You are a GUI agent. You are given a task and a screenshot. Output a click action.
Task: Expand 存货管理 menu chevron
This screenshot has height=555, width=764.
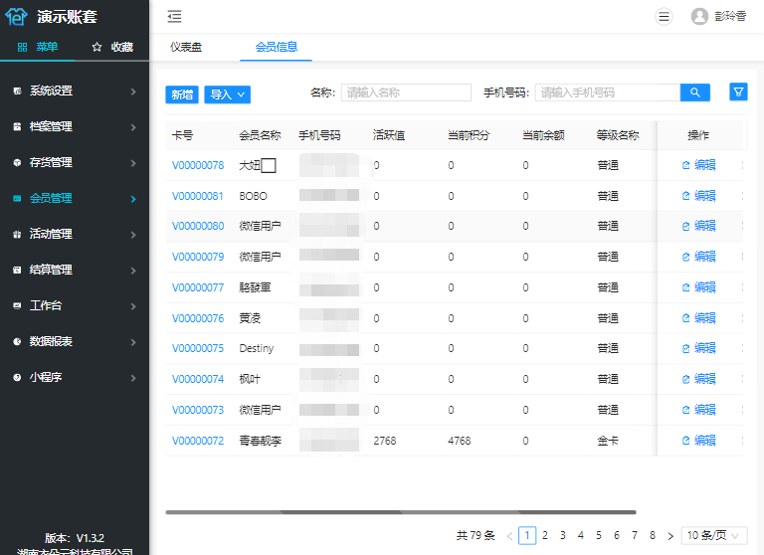coord(133,163)
